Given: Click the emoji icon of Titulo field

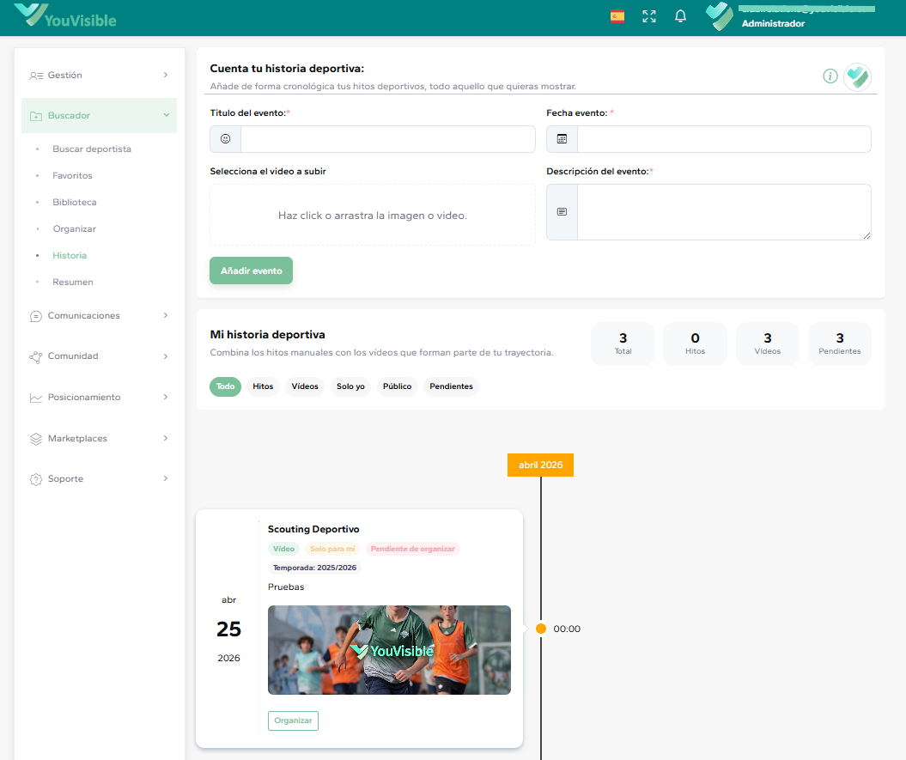Looking at the screenshot, I should click(225, 139).
